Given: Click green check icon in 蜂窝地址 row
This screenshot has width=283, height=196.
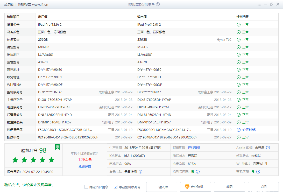Looking at the screenshot, I should (x=239, y=77).
